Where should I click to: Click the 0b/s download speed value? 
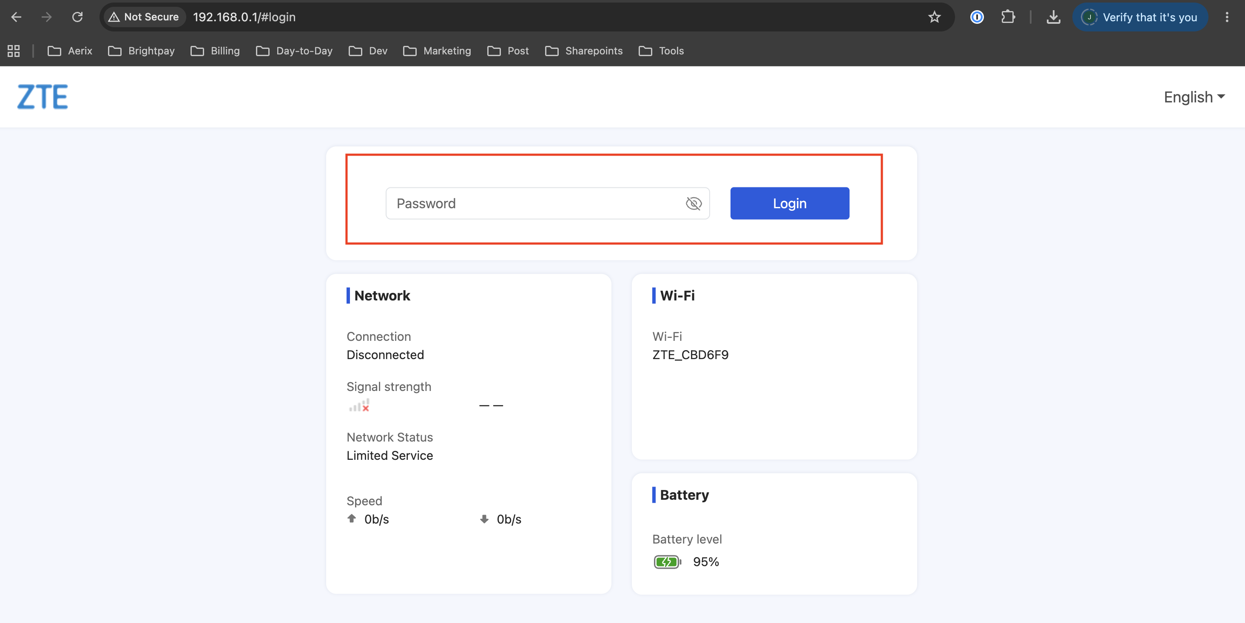coord(509,519)
